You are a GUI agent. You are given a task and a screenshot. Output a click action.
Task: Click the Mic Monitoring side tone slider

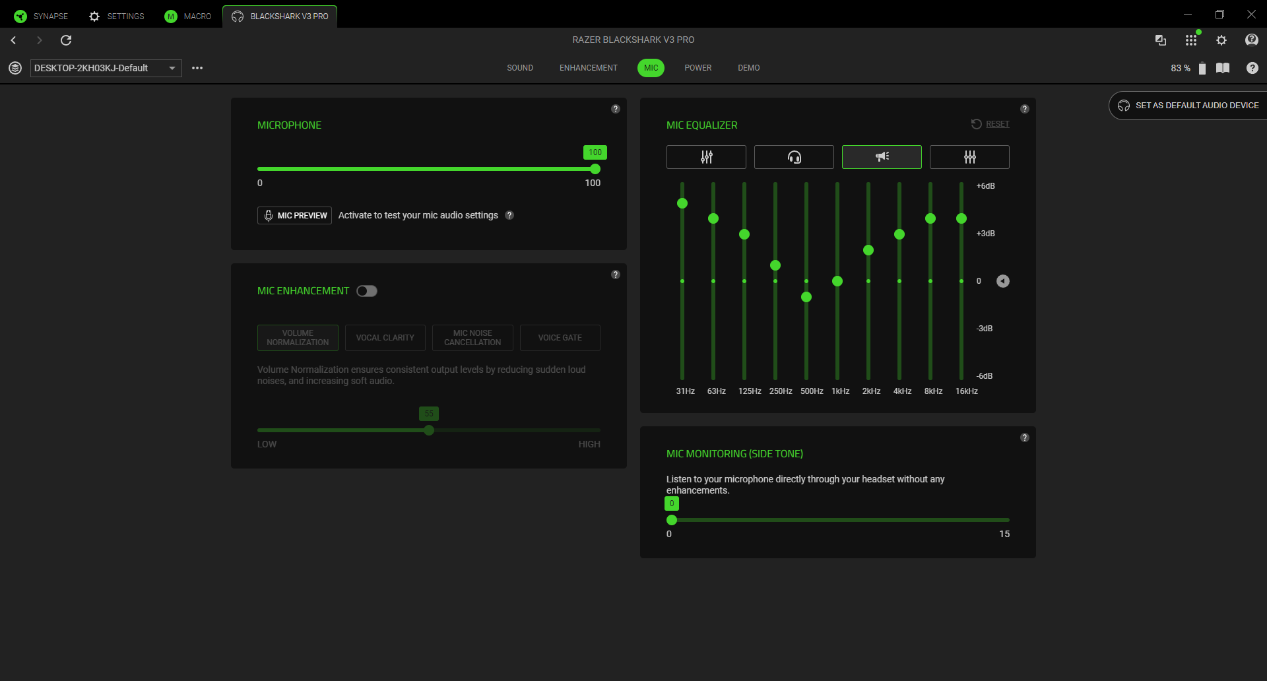pos(838,520)
